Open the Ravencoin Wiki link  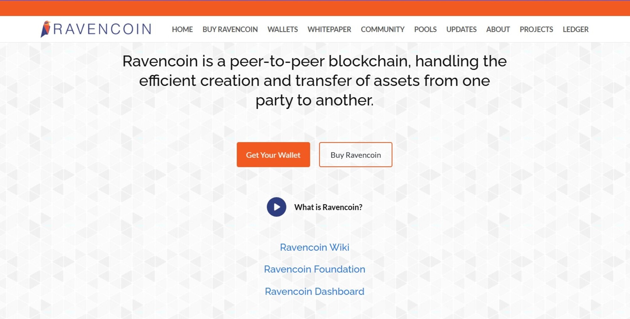314,247
